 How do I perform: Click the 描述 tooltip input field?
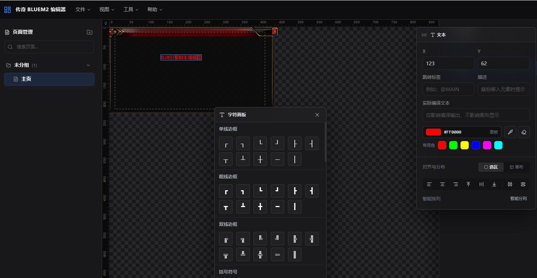[504, 89]
